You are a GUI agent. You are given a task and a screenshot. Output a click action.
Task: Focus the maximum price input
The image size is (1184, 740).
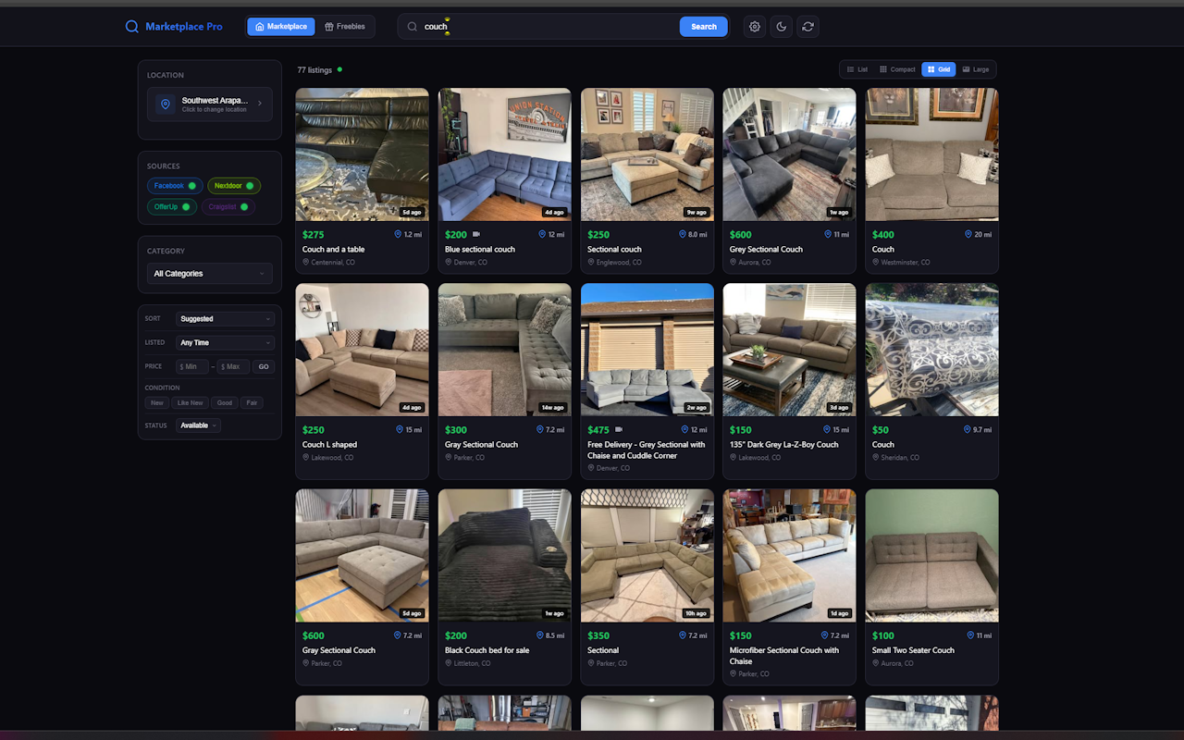pyautogui.click(x=233, y=367)
